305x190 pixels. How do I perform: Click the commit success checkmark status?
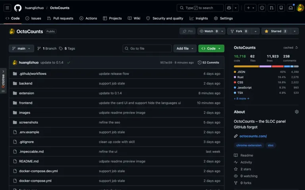click(68, 63)
